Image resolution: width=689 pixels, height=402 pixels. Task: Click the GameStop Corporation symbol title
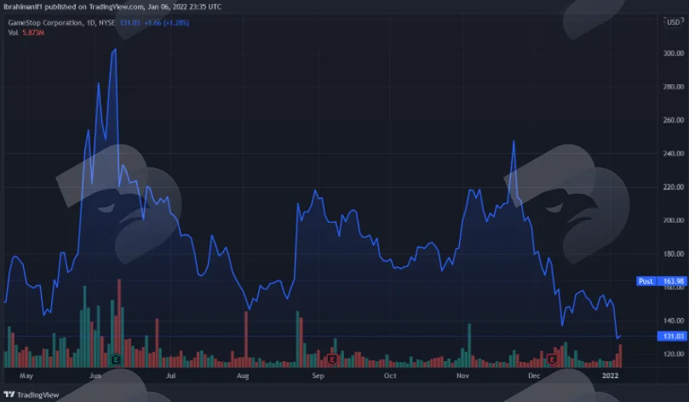pyautogui.click(x=45, y=23)
